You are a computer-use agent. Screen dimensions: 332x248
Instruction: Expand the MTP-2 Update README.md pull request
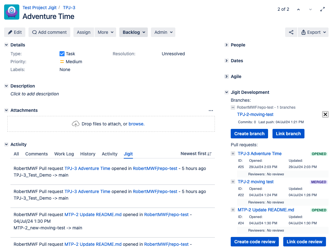[233, 210]
